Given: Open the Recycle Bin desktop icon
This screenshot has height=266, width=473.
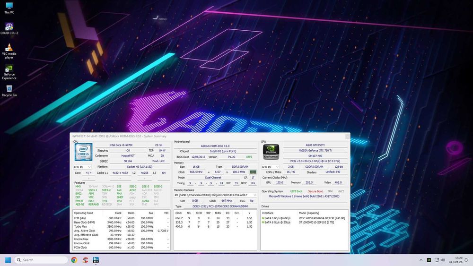Looking at the screenshot, I should 9,91.
